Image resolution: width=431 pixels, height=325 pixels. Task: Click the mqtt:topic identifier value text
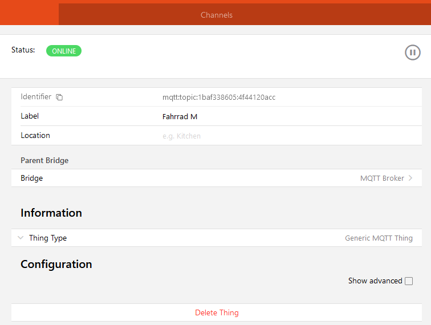tap(218, 97)
